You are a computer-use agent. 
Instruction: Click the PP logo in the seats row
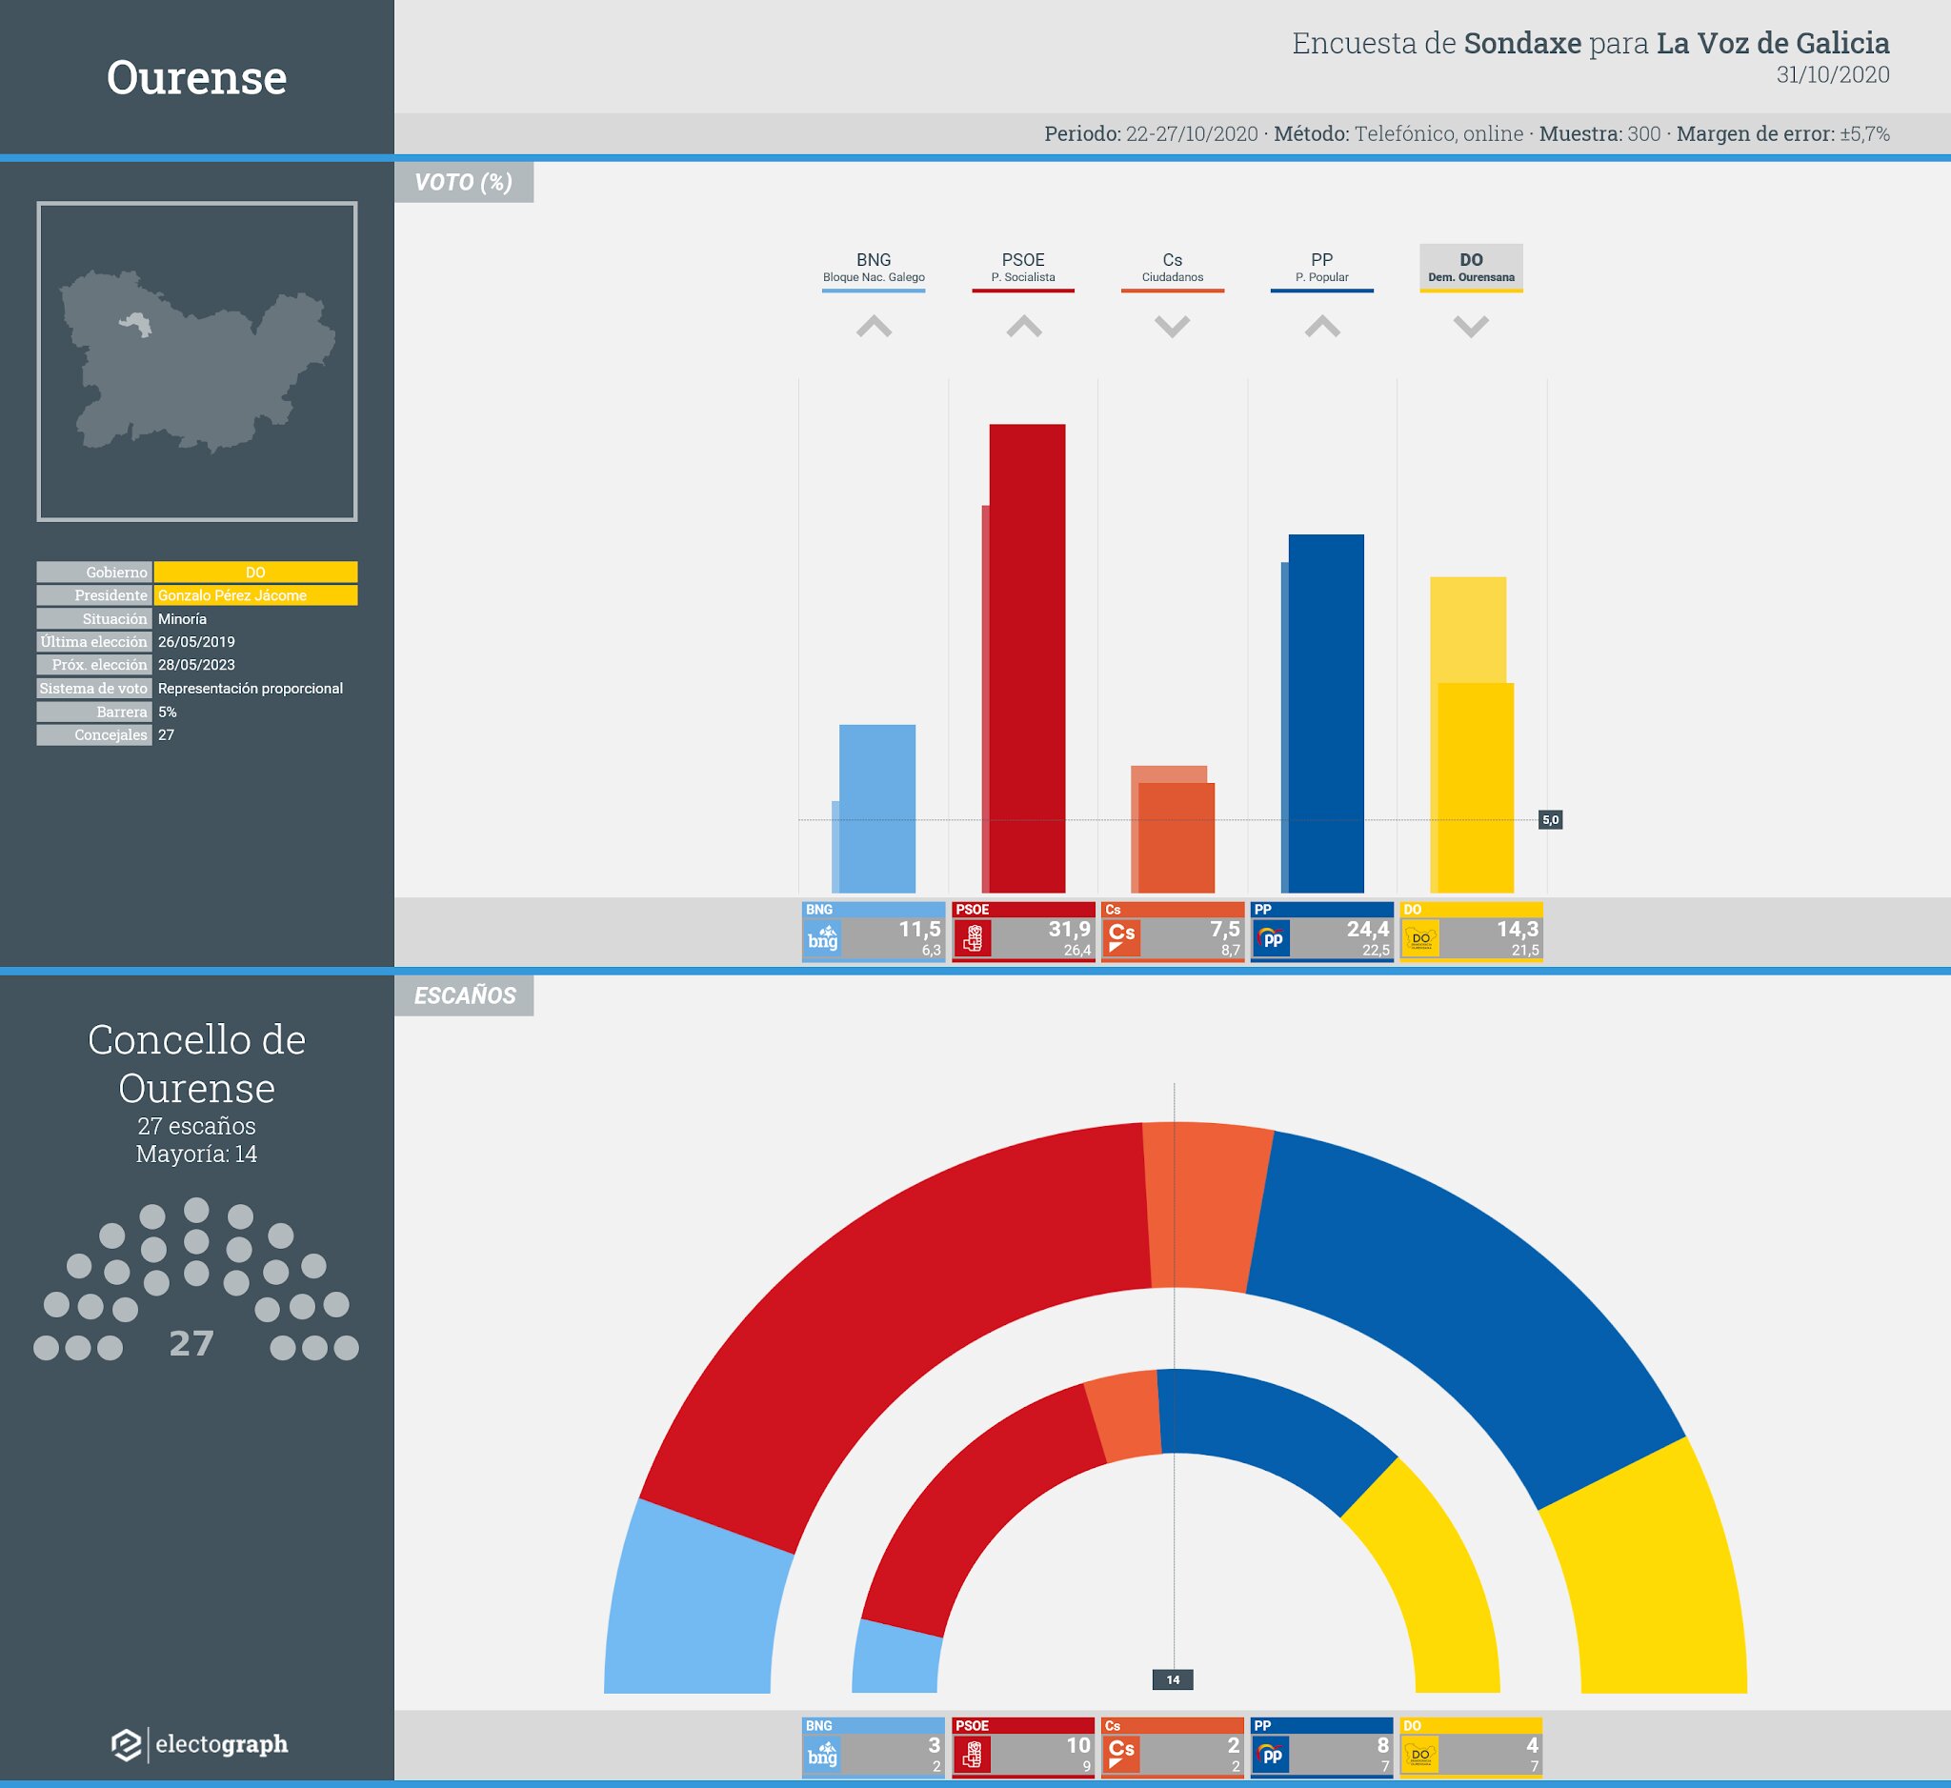coord(1272,1755)
